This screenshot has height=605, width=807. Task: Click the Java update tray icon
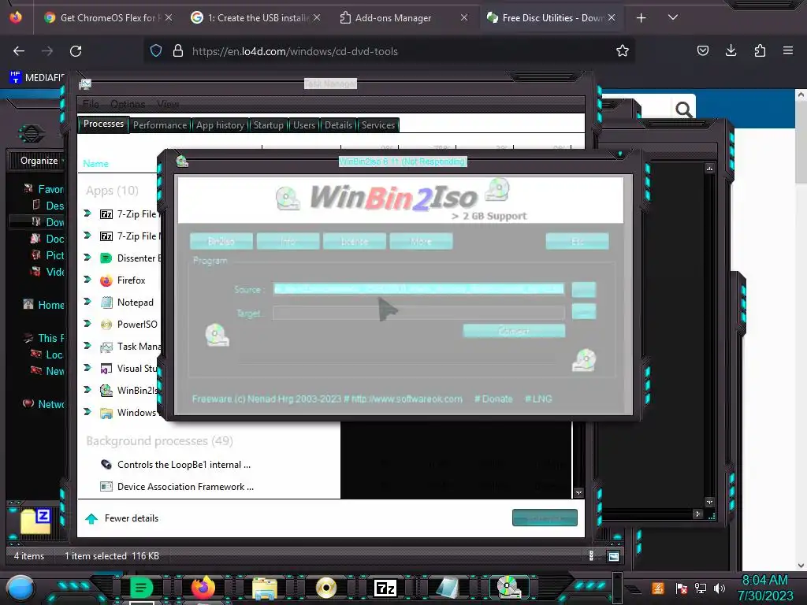click(x=658, y=588)
